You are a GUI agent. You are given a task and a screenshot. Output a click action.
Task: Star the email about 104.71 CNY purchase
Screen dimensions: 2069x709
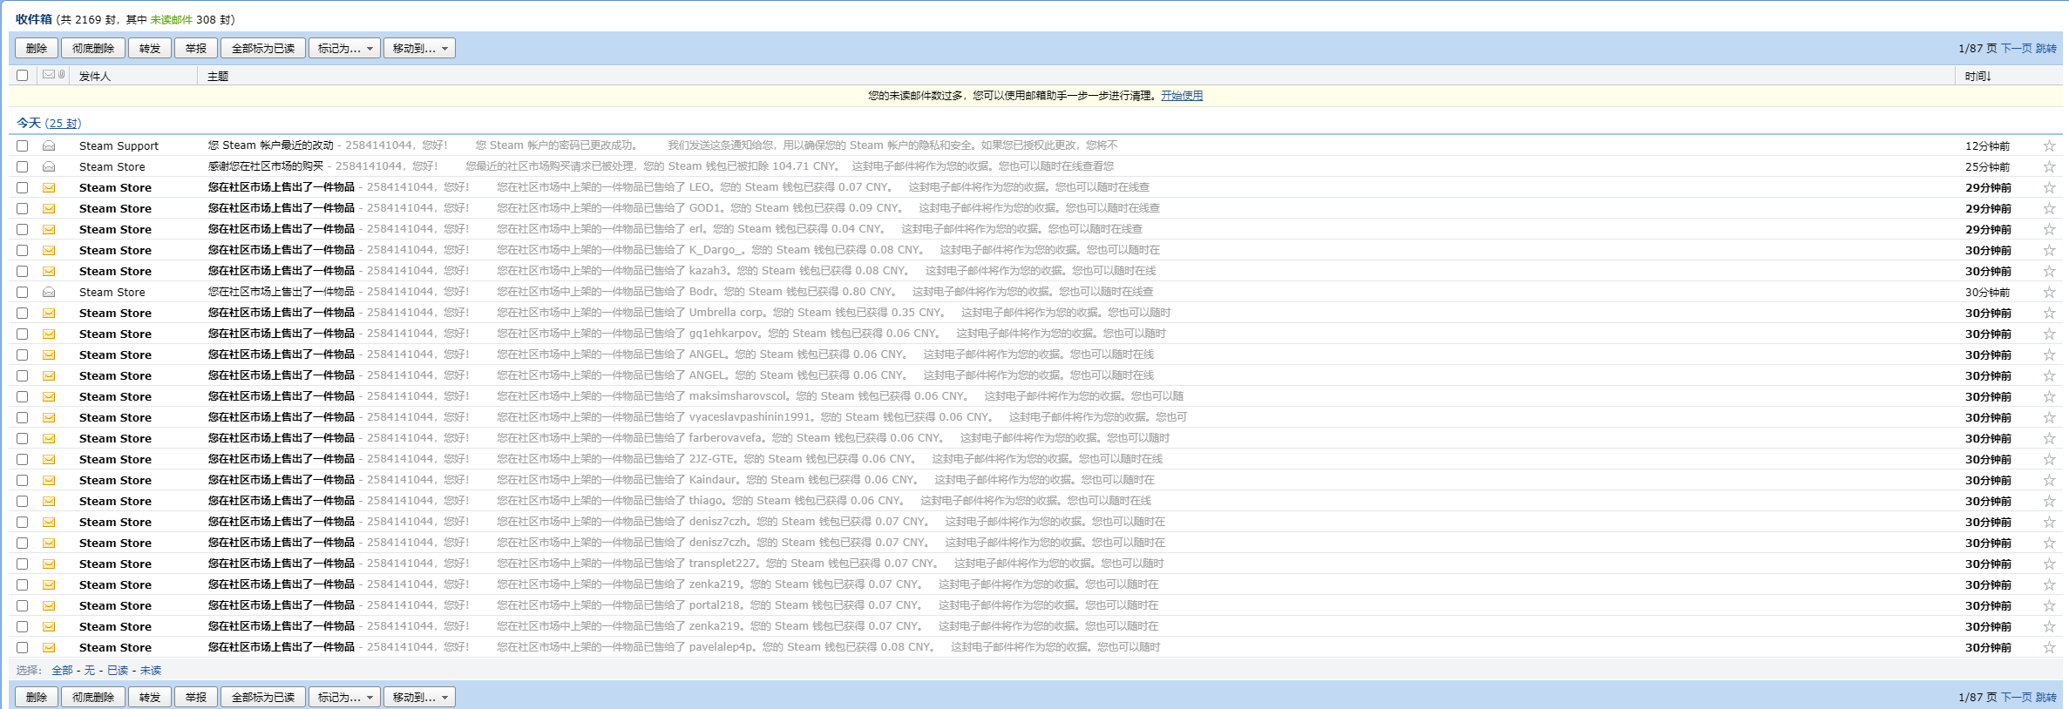pyautogui.click(x=2049, y=166)
